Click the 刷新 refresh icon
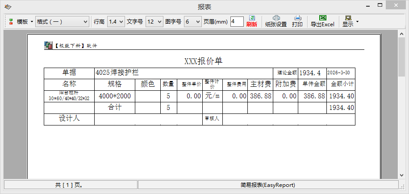 [x=252, y=21]
